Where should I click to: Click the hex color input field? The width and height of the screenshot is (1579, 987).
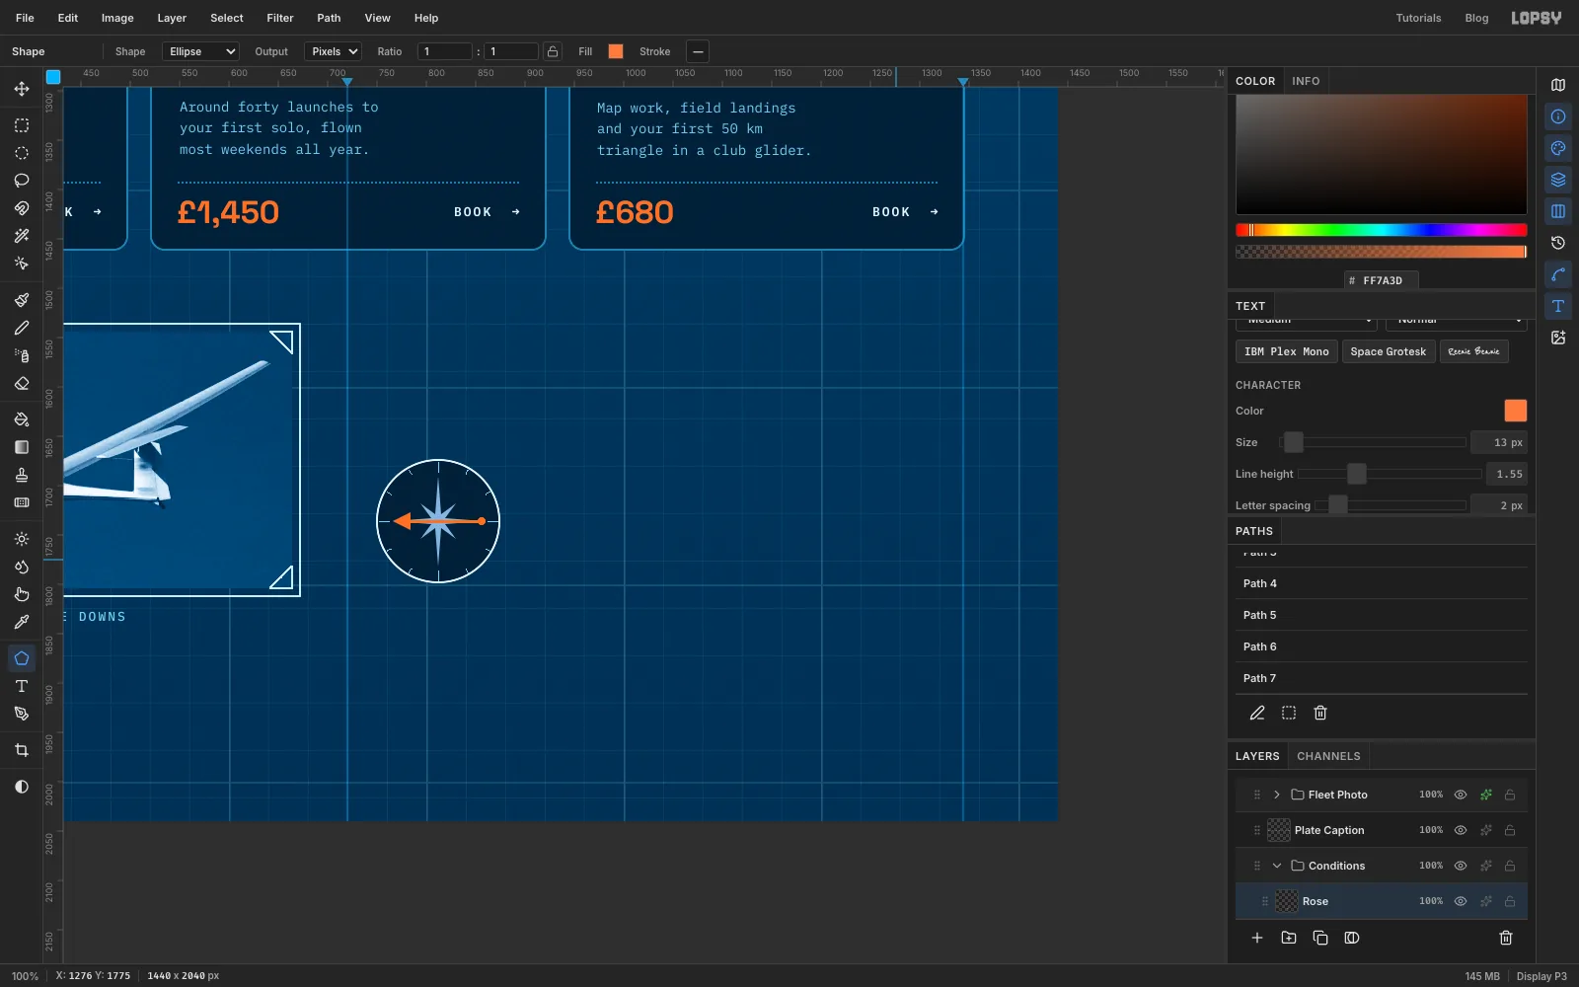coord(1382,280)
